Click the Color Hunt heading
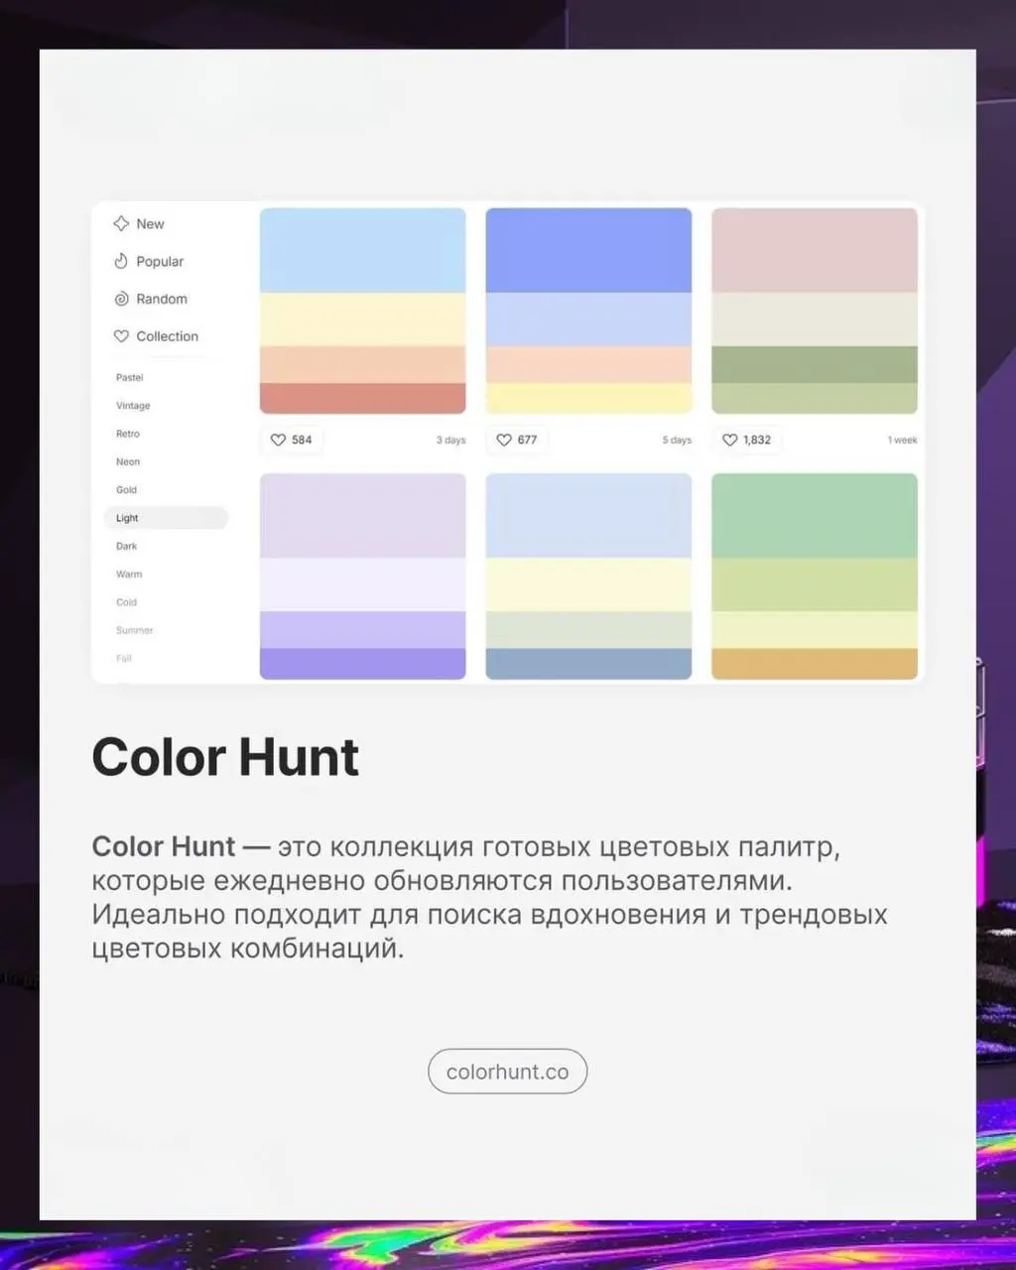The height and width of the screenshot is (1270, 1016). pyautogui.click(x=225, y=757)
